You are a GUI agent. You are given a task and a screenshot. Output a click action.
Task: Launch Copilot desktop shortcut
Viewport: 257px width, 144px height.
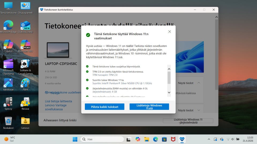(x=8, y=46)
